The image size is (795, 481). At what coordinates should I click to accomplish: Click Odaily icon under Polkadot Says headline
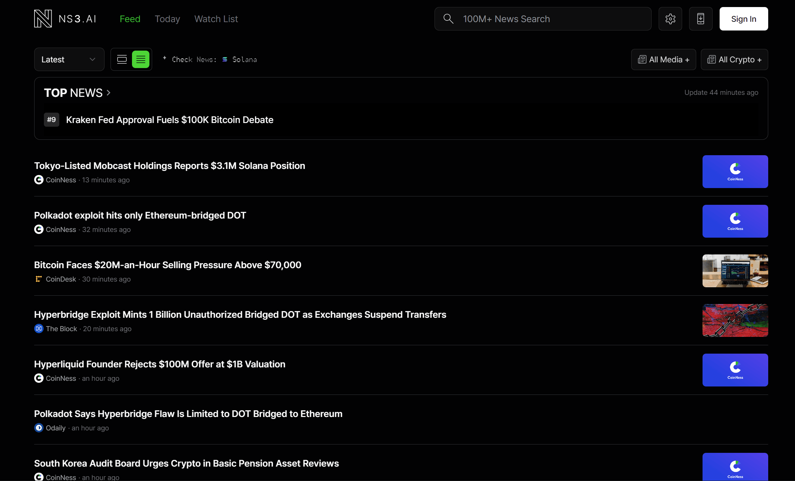(39, 428)
